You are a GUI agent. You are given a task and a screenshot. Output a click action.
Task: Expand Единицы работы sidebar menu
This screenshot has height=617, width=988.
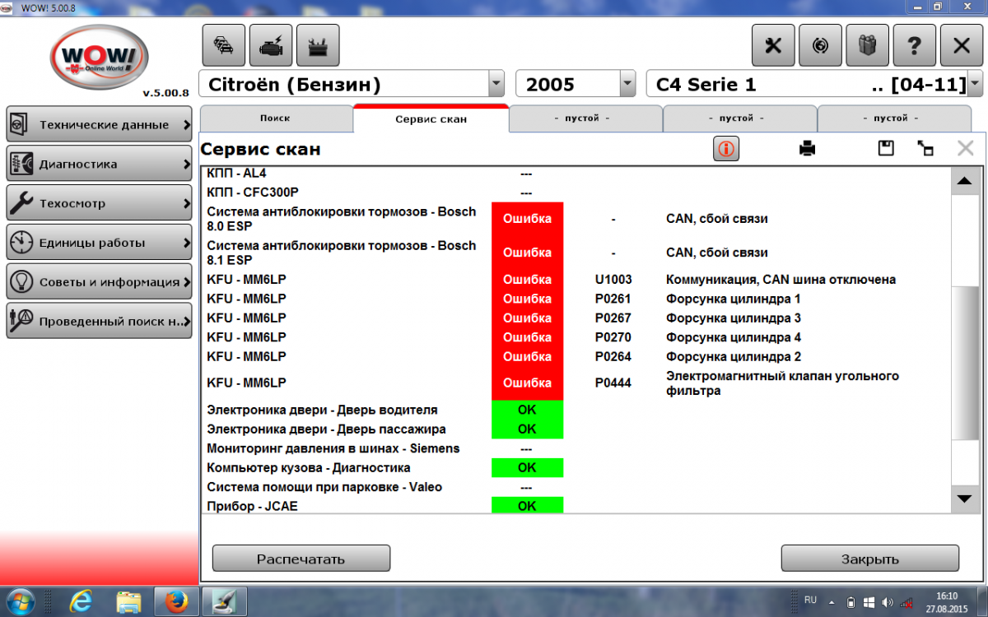click(99, 243)
